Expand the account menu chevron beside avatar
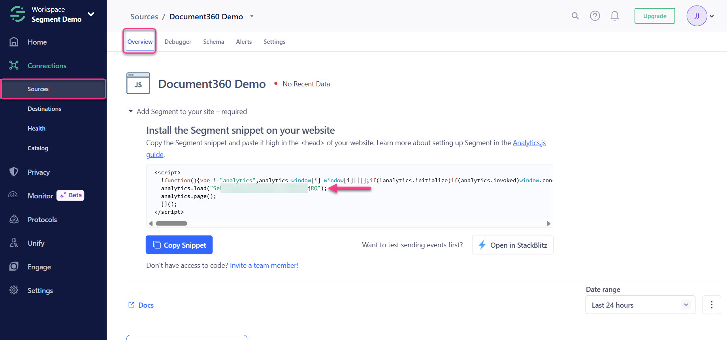 (712, 16)
